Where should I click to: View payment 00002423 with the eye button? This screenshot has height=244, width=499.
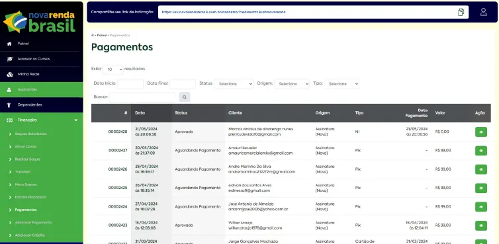481,225
